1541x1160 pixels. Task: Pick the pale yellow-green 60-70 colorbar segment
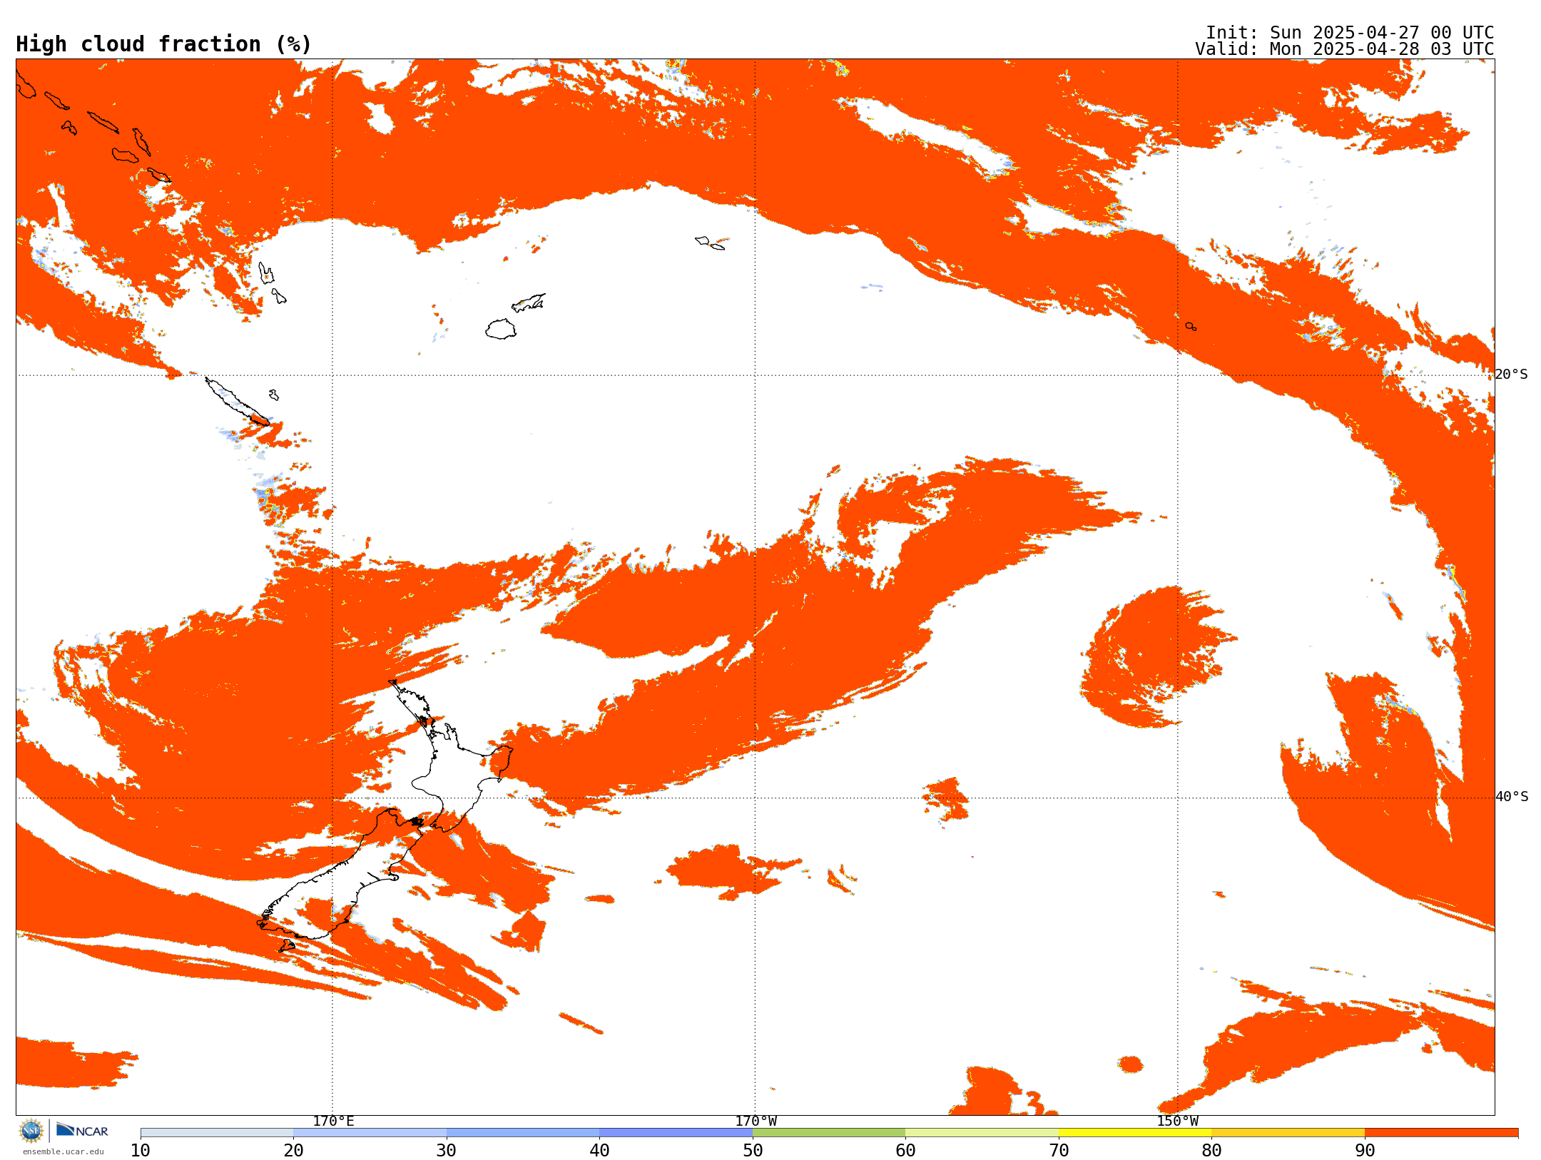[x=982, y=1133]
